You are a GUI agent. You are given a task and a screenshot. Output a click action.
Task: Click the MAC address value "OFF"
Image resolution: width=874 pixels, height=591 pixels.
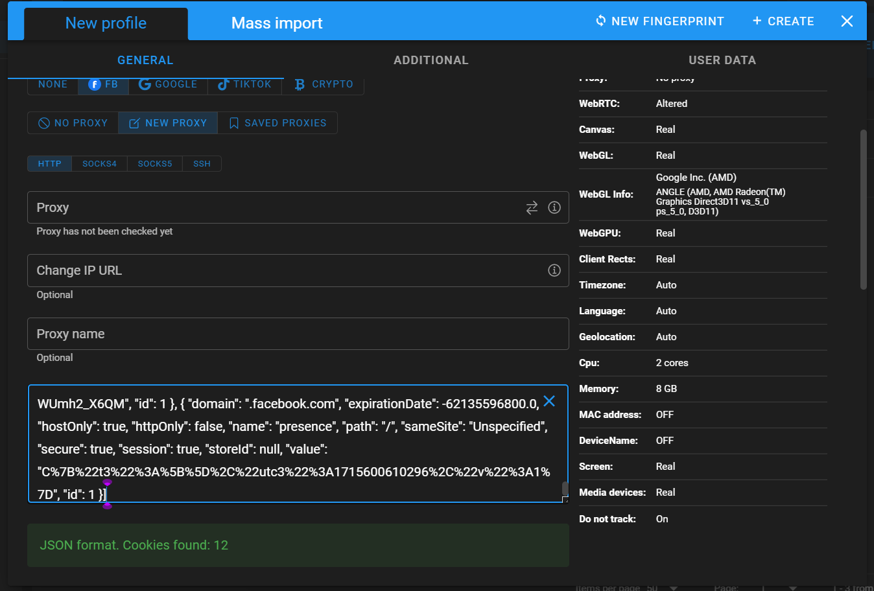coord(665,415)
